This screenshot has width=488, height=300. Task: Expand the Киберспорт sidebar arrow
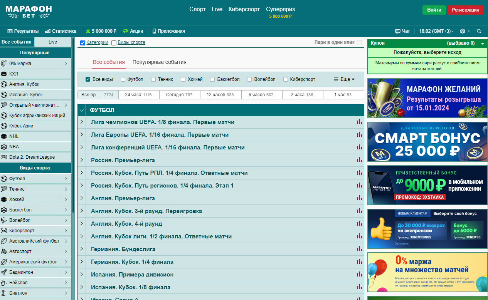[x=66, y=231]
